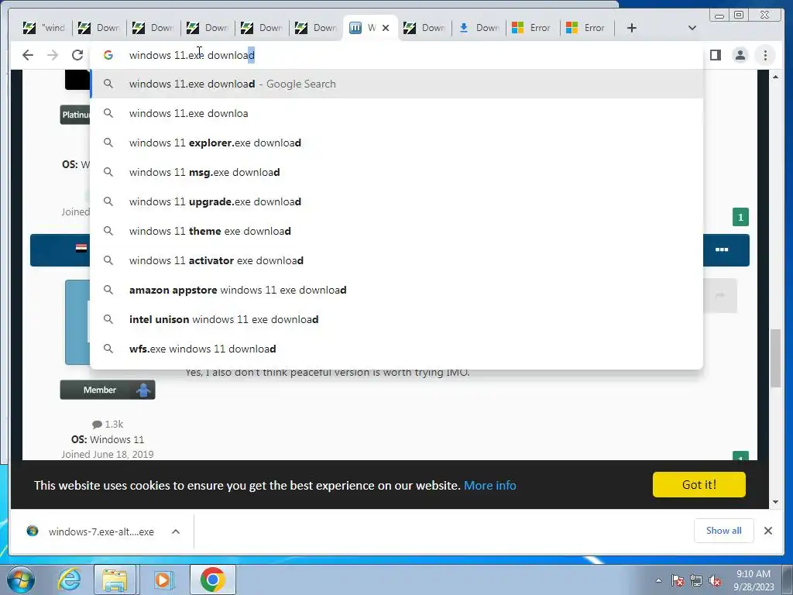The image size is (793, 595).
Task: Click the network tray icon
Action: pyautogui.click(x=696, y=580)
